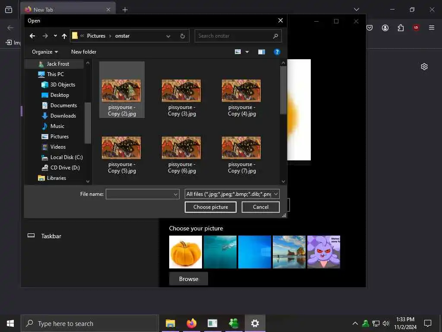The width and height of the screenshot is (442, 332).
Task: Open Firefox from taskbar
Action: [x=191, y=323]
